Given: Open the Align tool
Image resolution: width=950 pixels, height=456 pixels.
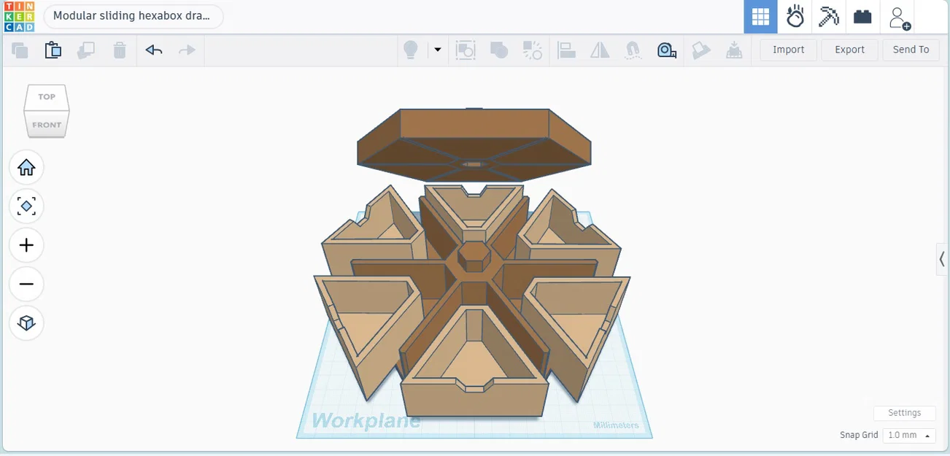Looking at the screenshot, I should (566, 50).
